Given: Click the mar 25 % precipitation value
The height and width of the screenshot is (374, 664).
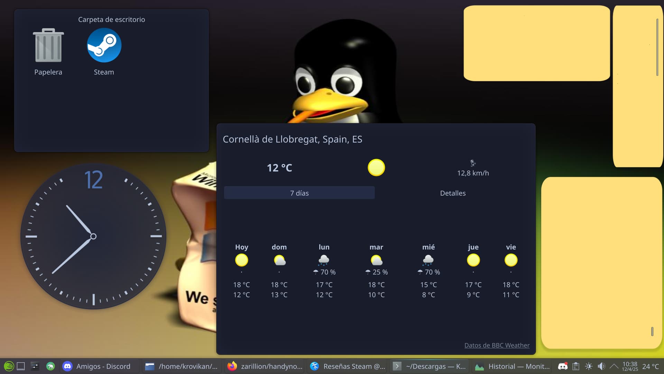Looking at the screenshot, I should (x=376, y=272).
